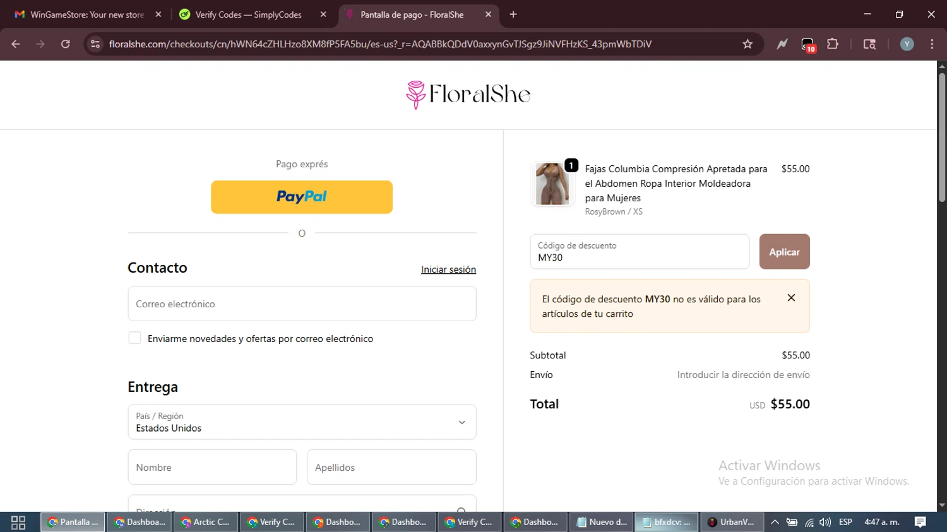The height and width of the screenshot is (532, 947).
Task: Show hidden system tray icons
Action: tap(775, 523)
